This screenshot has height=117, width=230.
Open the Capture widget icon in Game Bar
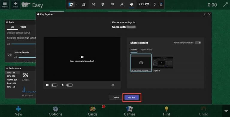click(103, 4)
